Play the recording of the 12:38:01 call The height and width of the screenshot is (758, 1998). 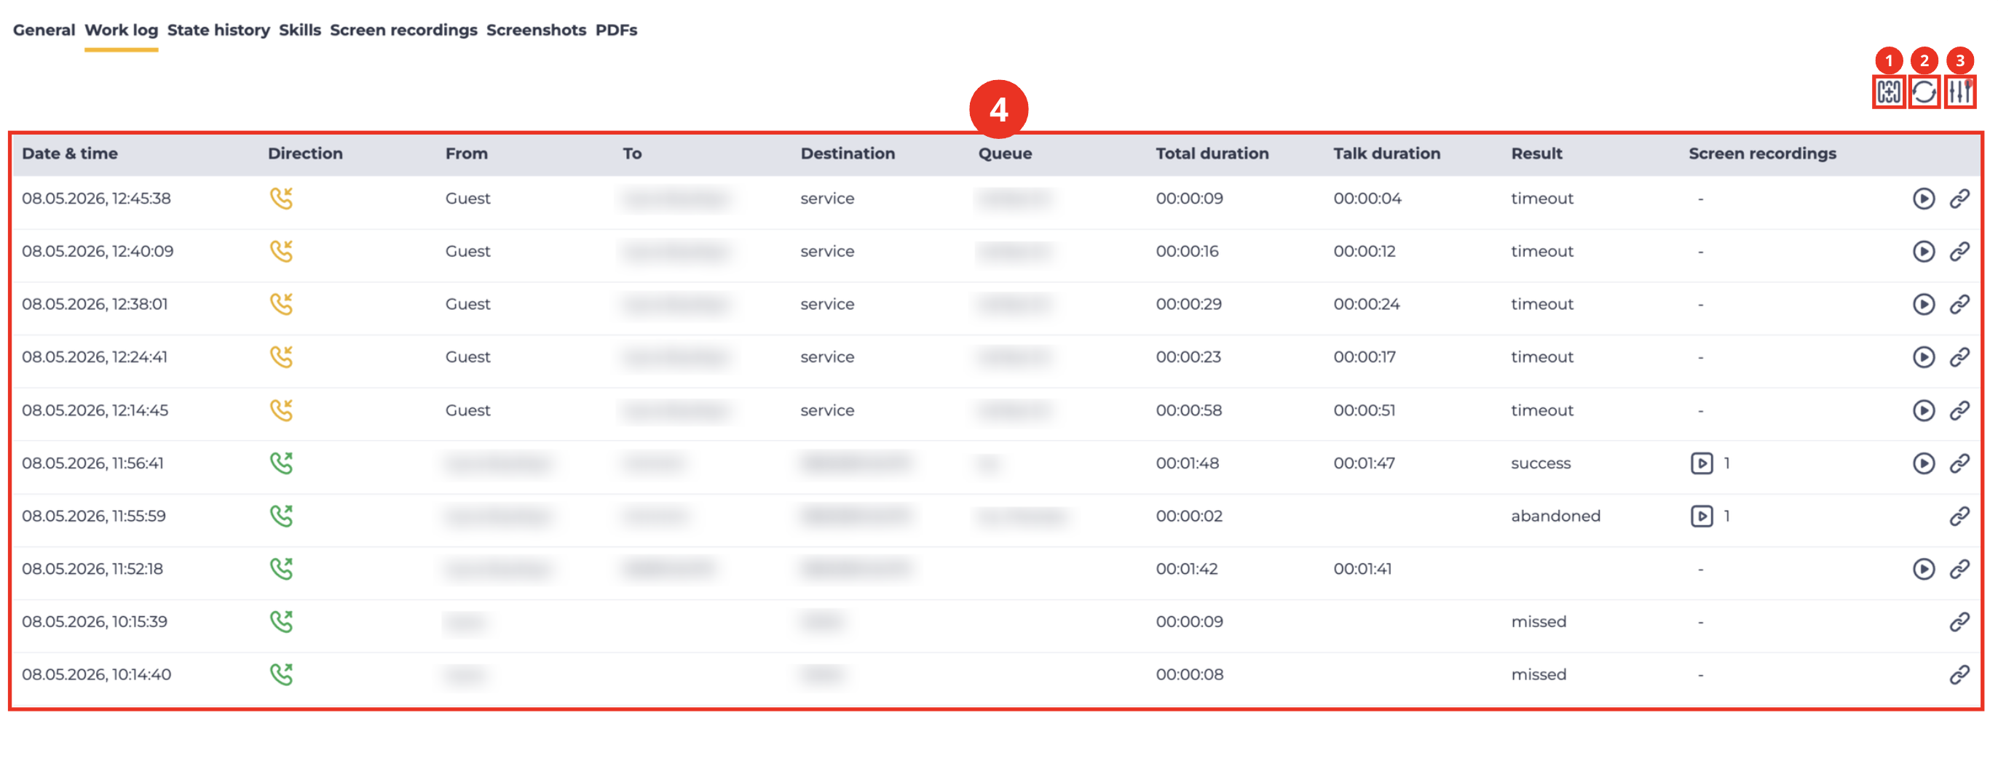1924,305
